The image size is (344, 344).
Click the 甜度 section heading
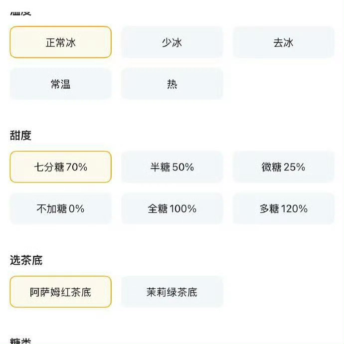coord(20,135)
